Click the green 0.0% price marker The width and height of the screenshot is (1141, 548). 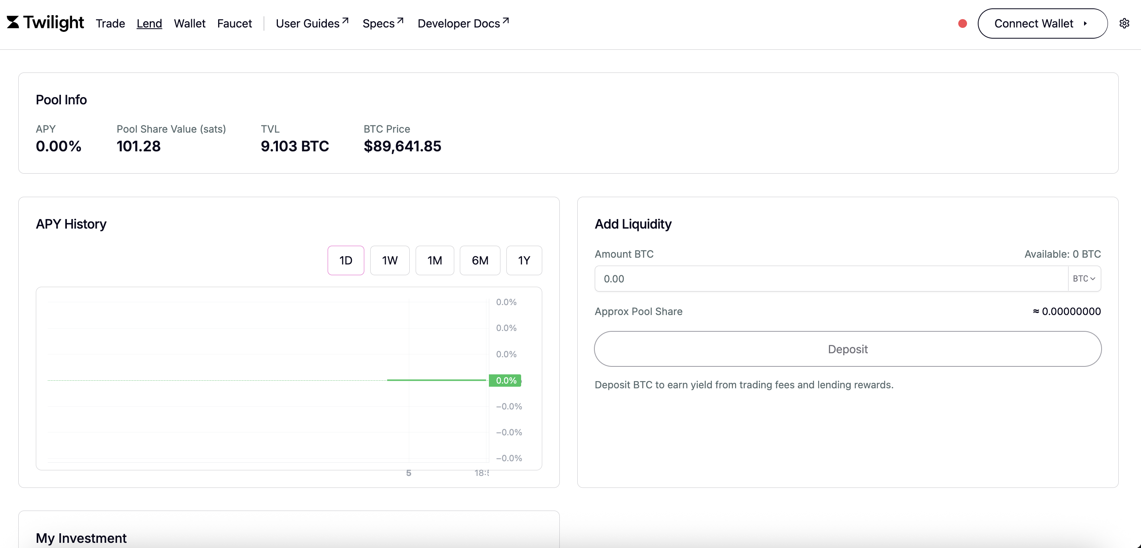pyautogui.click(x=505, y=380)
